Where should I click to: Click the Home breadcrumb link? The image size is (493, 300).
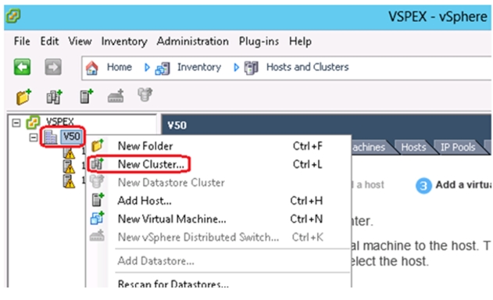120,67
